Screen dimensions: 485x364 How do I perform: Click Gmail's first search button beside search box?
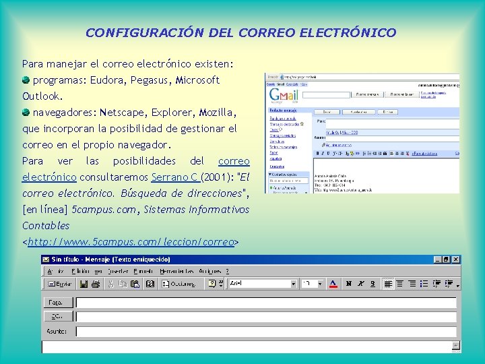[368, 94]
